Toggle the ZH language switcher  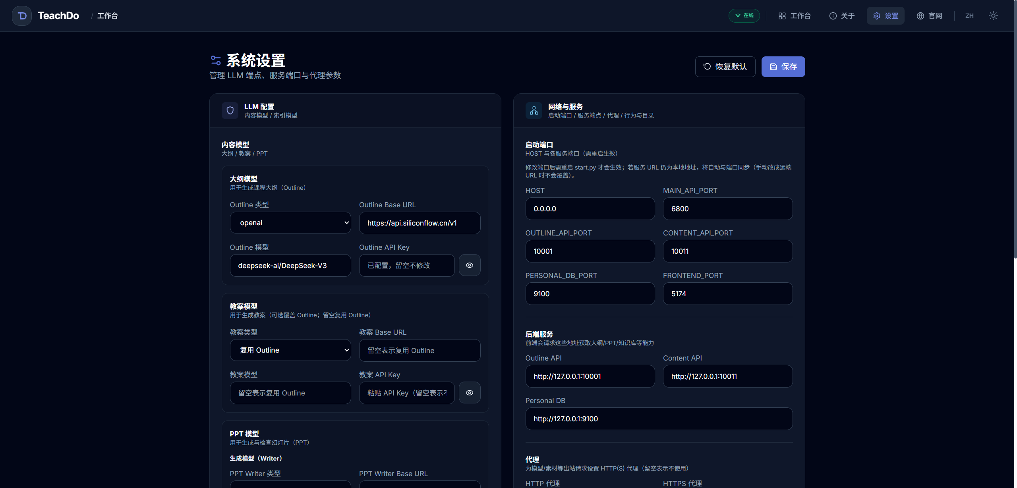tap(969, 15)
